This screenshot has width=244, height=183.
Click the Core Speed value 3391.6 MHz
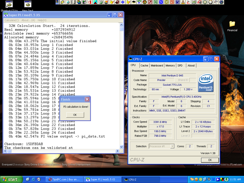(x=160, y=122)
